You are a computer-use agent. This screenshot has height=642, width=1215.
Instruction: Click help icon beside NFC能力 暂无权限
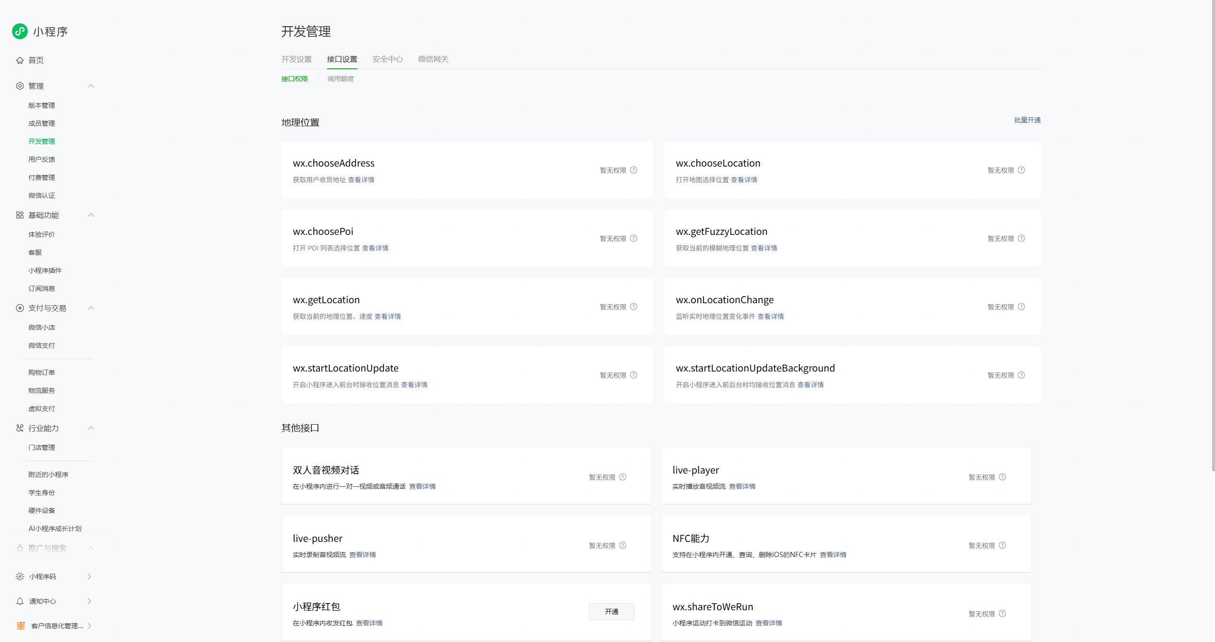click(1002, 545)
